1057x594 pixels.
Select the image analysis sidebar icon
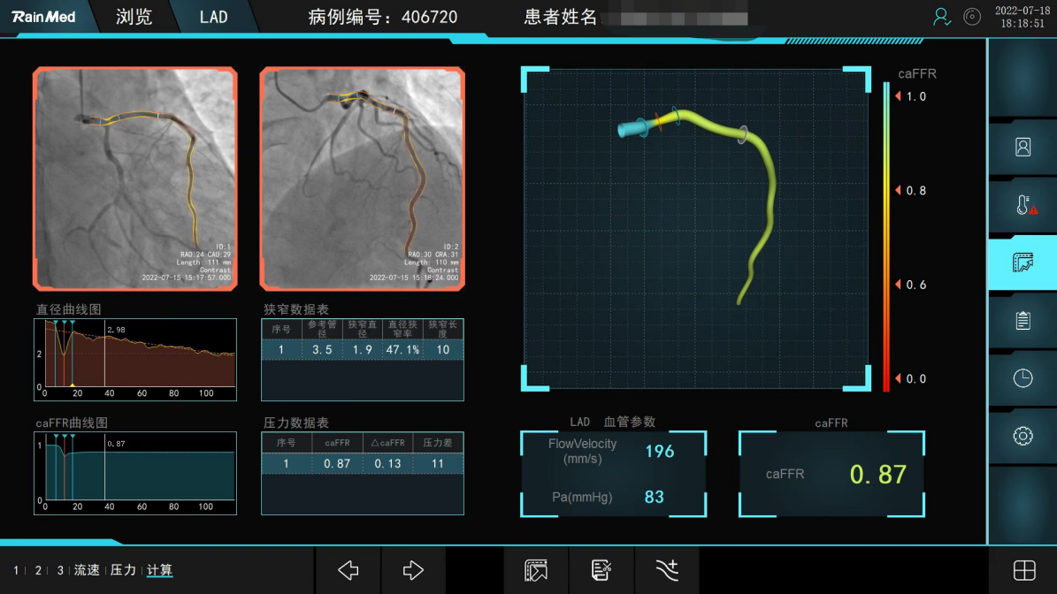(1023, 263)
